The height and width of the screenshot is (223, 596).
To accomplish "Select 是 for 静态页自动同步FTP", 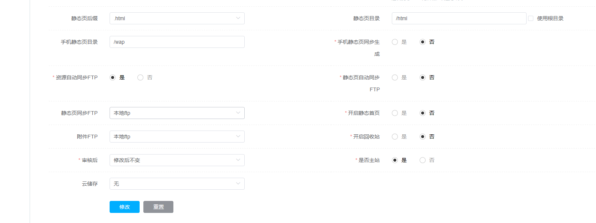I will [x=395, y=77].
